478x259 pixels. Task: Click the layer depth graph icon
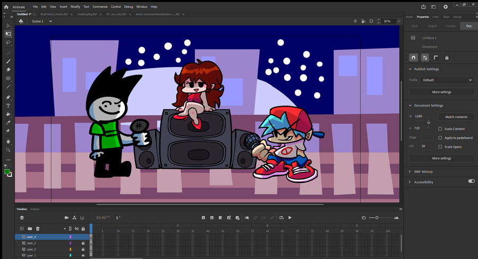click(82, 218)
